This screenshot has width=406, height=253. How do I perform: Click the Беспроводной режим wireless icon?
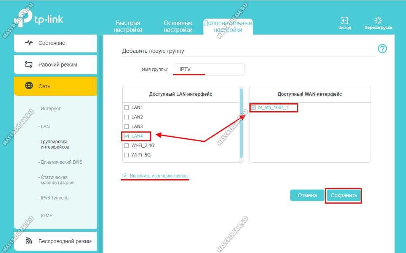(x=29, y=241)
